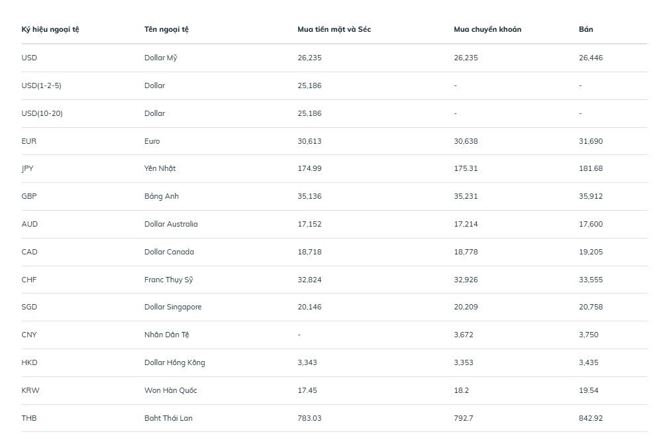Select CAD transfer buy rate 18,778
This screenshot has width=665, height=434.
tap(466, 252)
